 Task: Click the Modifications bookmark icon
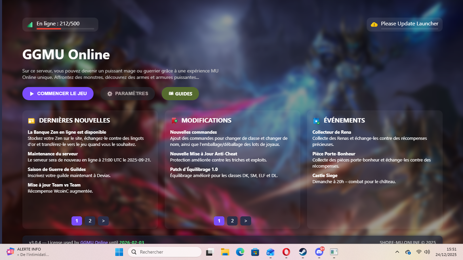(174, 121)
